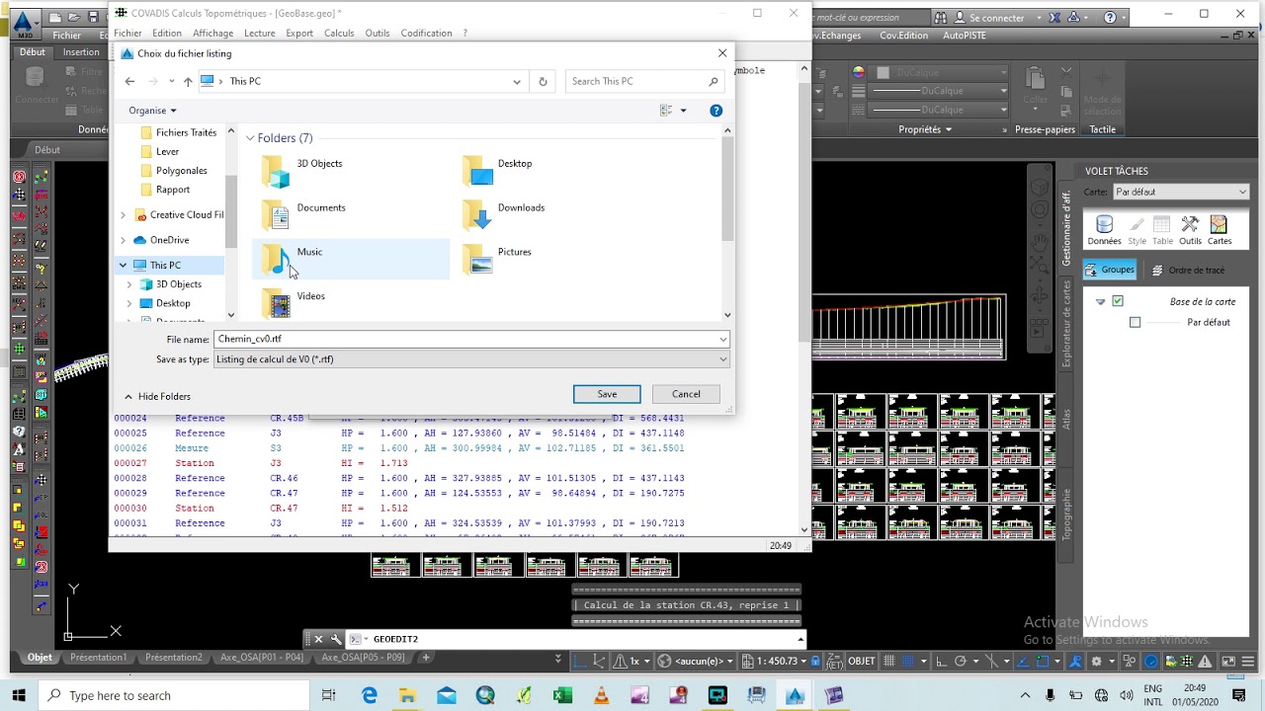Open the Codification menu
Viewport: 1265px width, 711px height.
tap(426, 33)
